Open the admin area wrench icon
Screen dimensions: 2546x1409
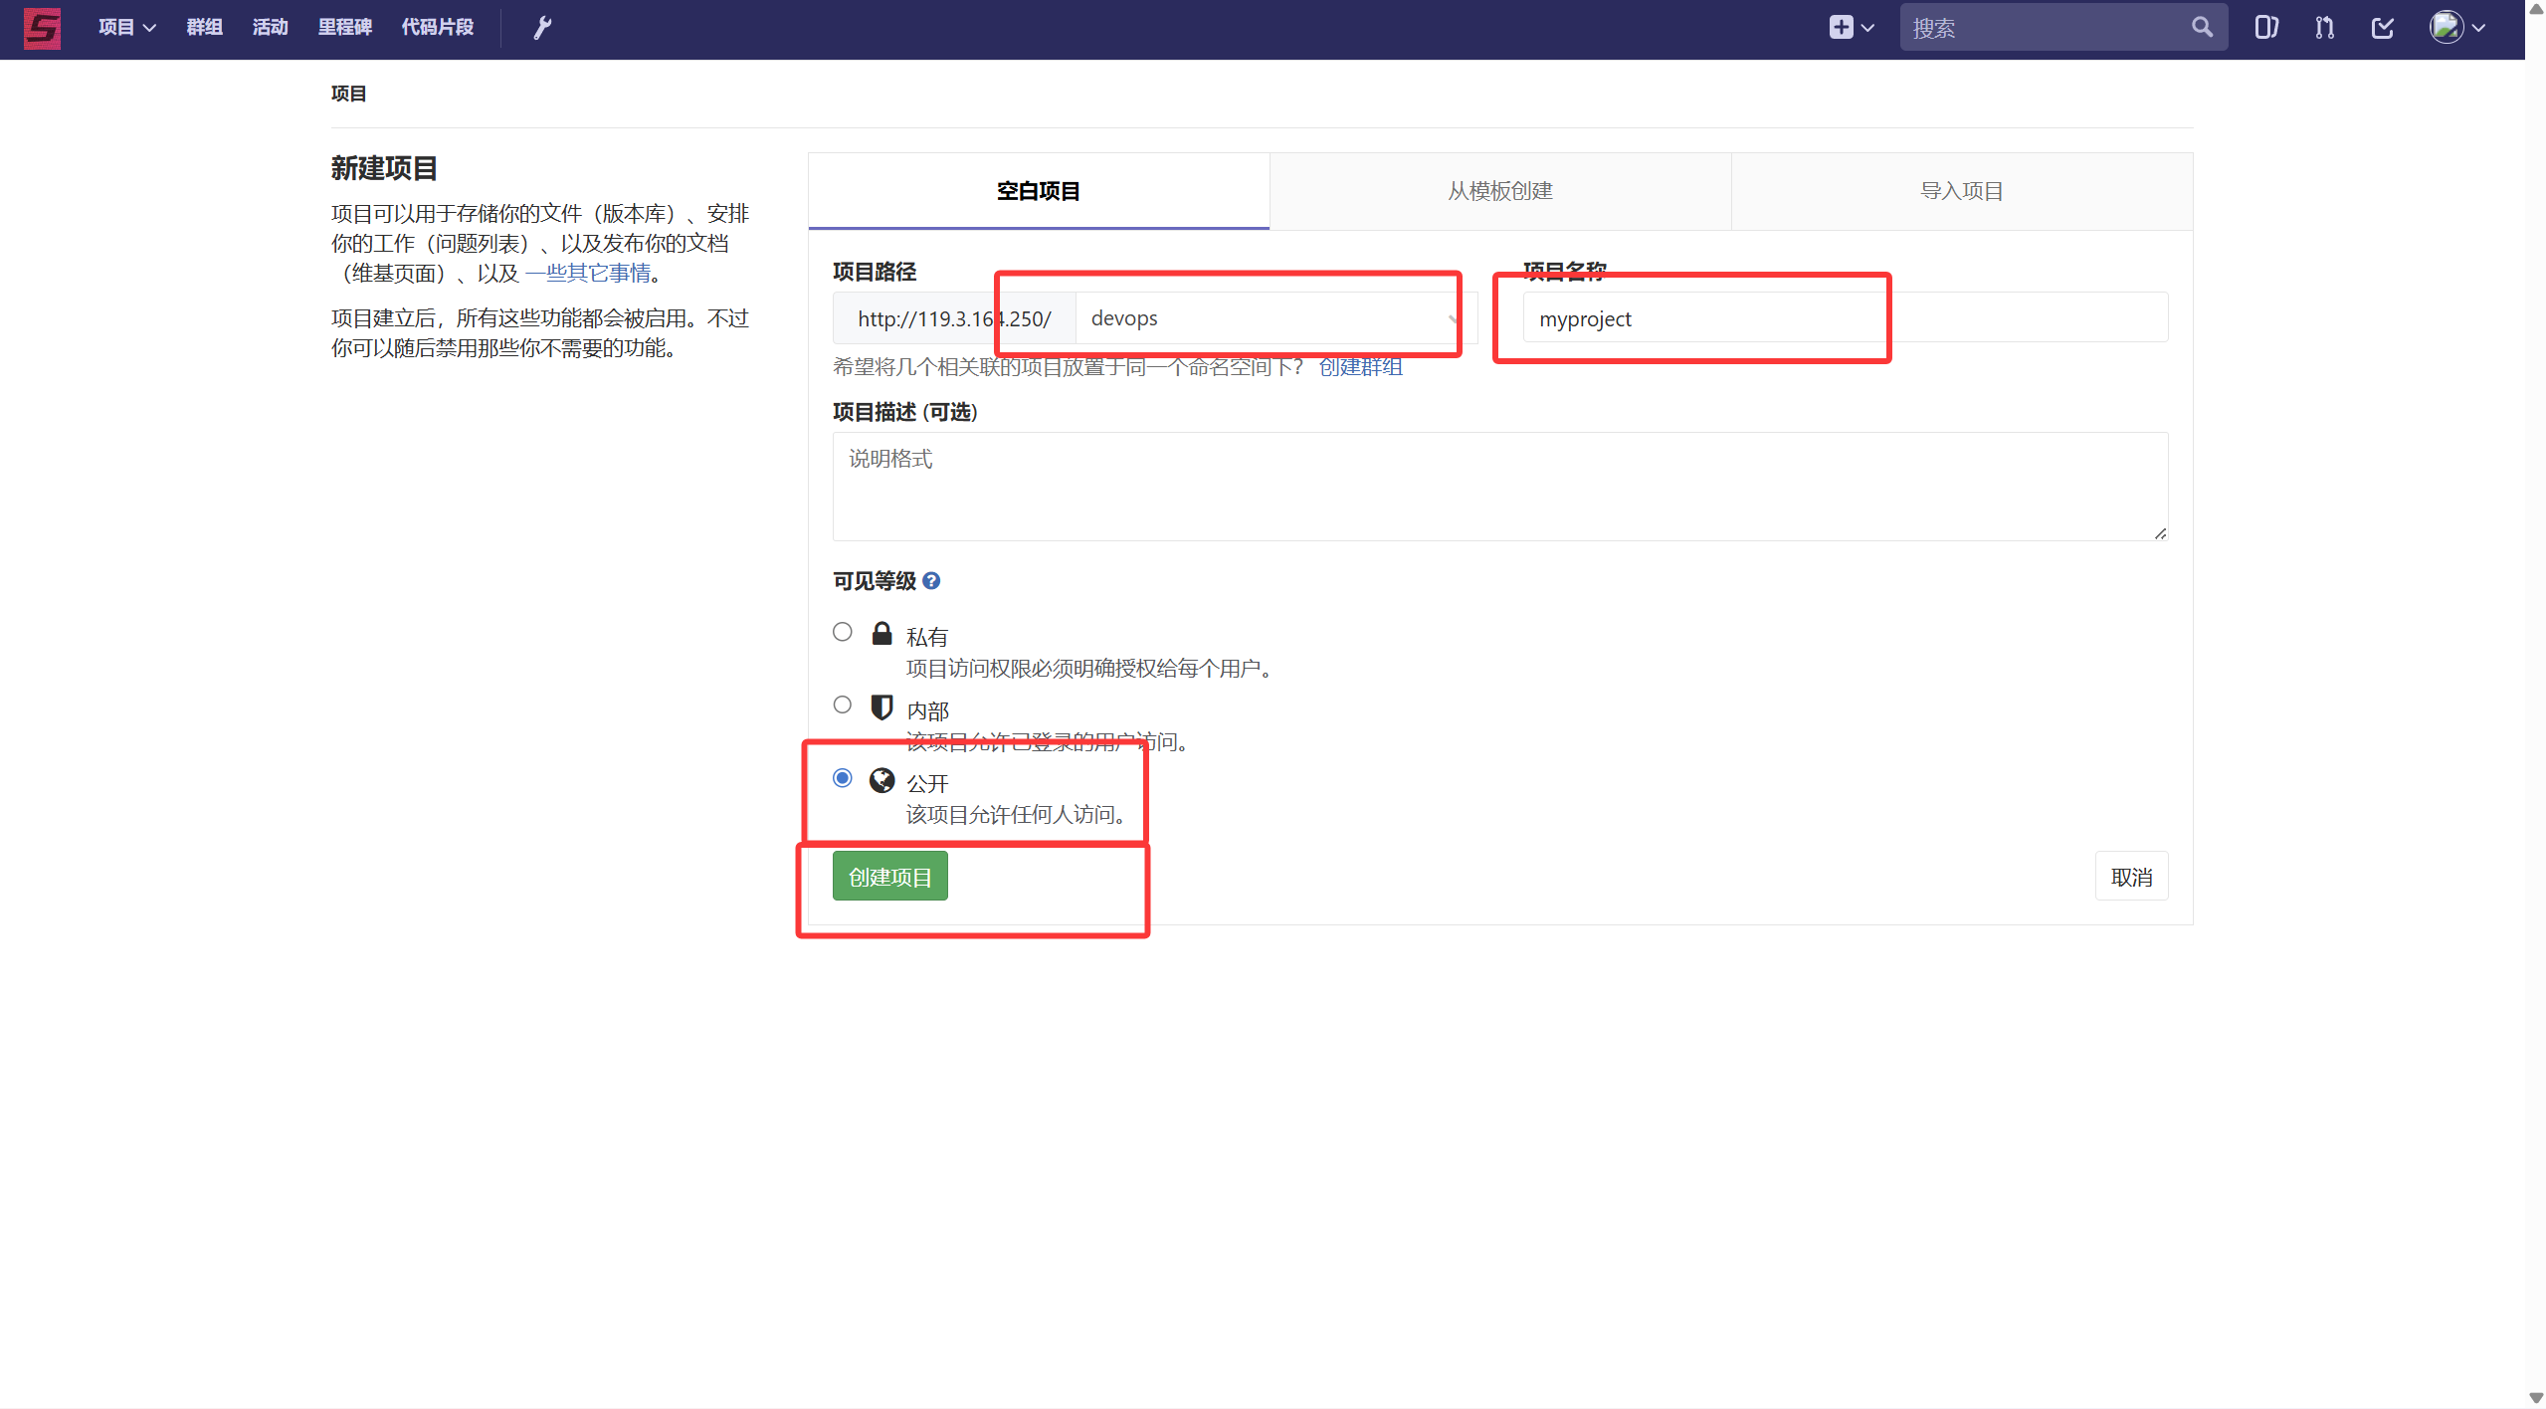(x=542, y=28)
